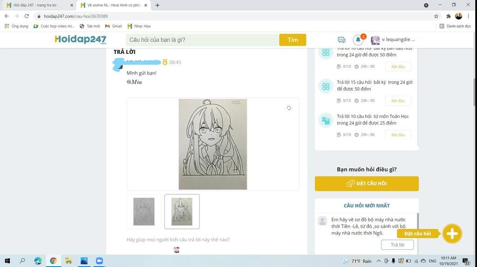The image size is (477, 267).
Task: Select the first faded drawing thumbnail
Action: [144, 211]
